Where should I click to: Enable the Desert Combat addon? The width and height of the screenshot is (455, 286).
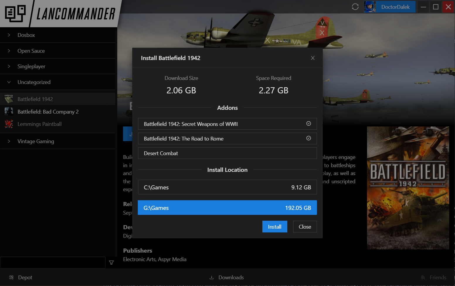(x=227, y=153)
